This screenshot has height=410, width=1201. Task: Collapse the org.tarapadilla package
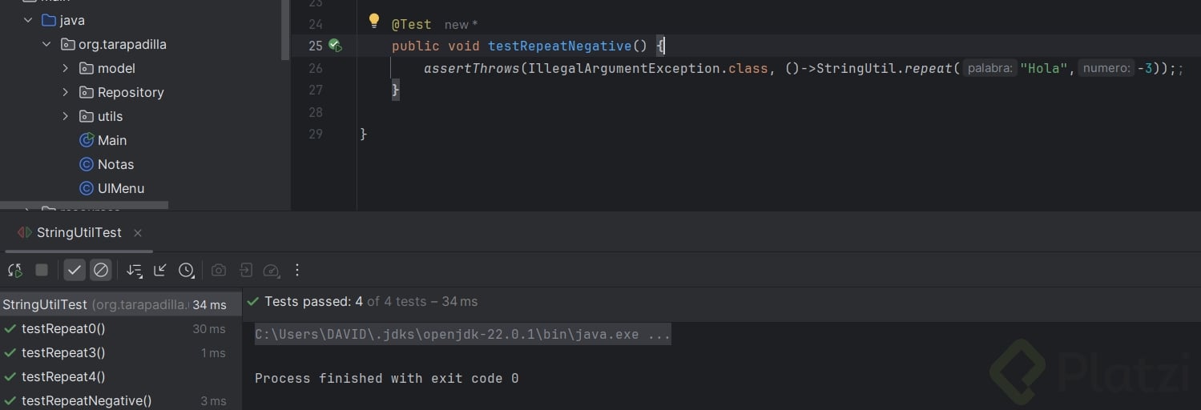pyautogui.click(x=46, y=44)
